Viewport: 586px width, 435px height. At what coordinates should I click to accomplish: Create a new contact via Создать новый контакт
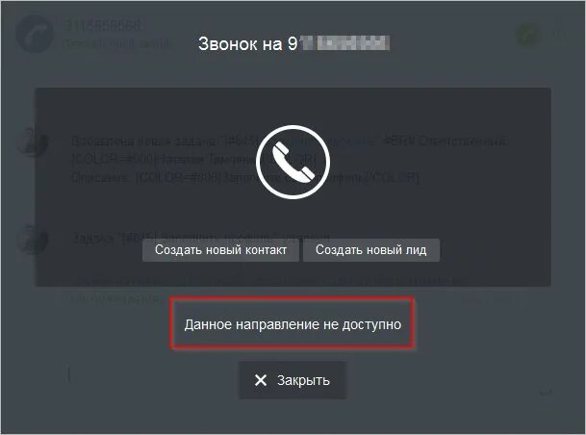click(x=220, y=250)
